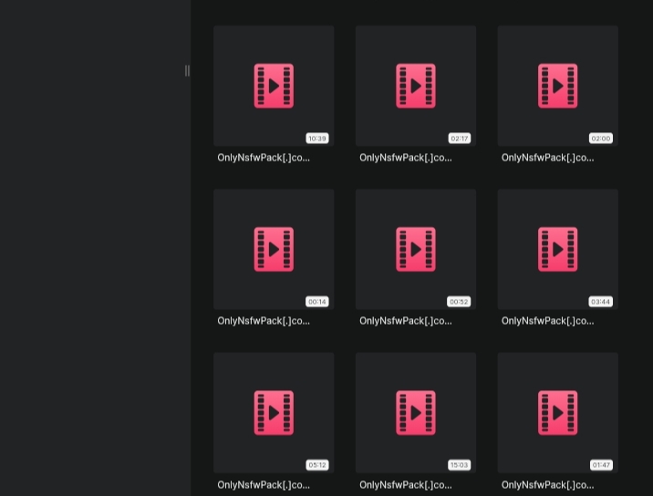Open the video file with 00:52 duration

point(416,249)
